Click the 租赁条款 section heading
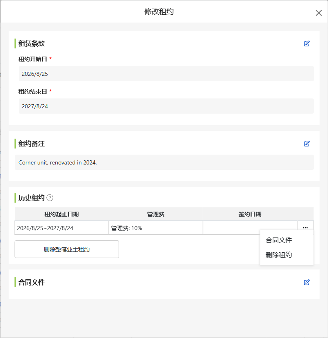The image size is (328, 338). click(x=32, y=43)
